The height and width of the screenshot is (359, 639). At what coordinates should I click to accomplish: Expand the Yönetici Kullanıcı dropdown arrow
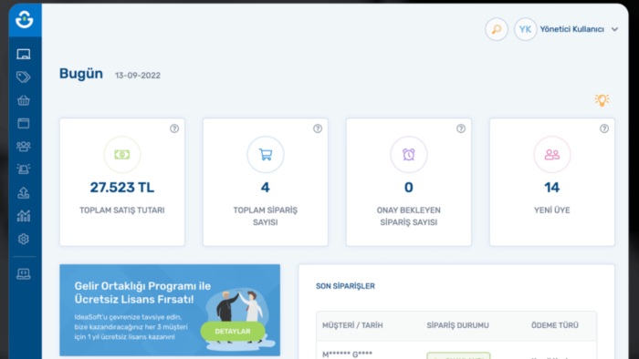[614, 29]
